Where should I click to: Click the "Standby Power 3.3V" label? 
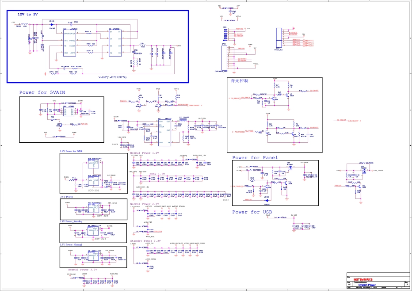pos(145,240)
